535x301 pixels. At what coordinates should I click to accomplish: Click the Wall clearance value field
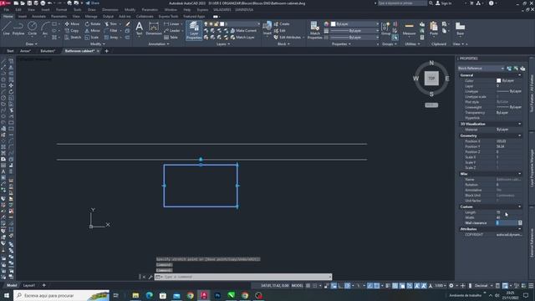[507, 223]
